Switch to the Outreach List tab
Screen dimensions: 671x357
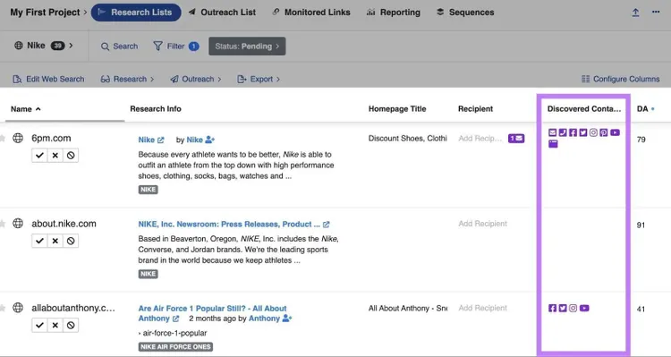click(x=222, y=13)
